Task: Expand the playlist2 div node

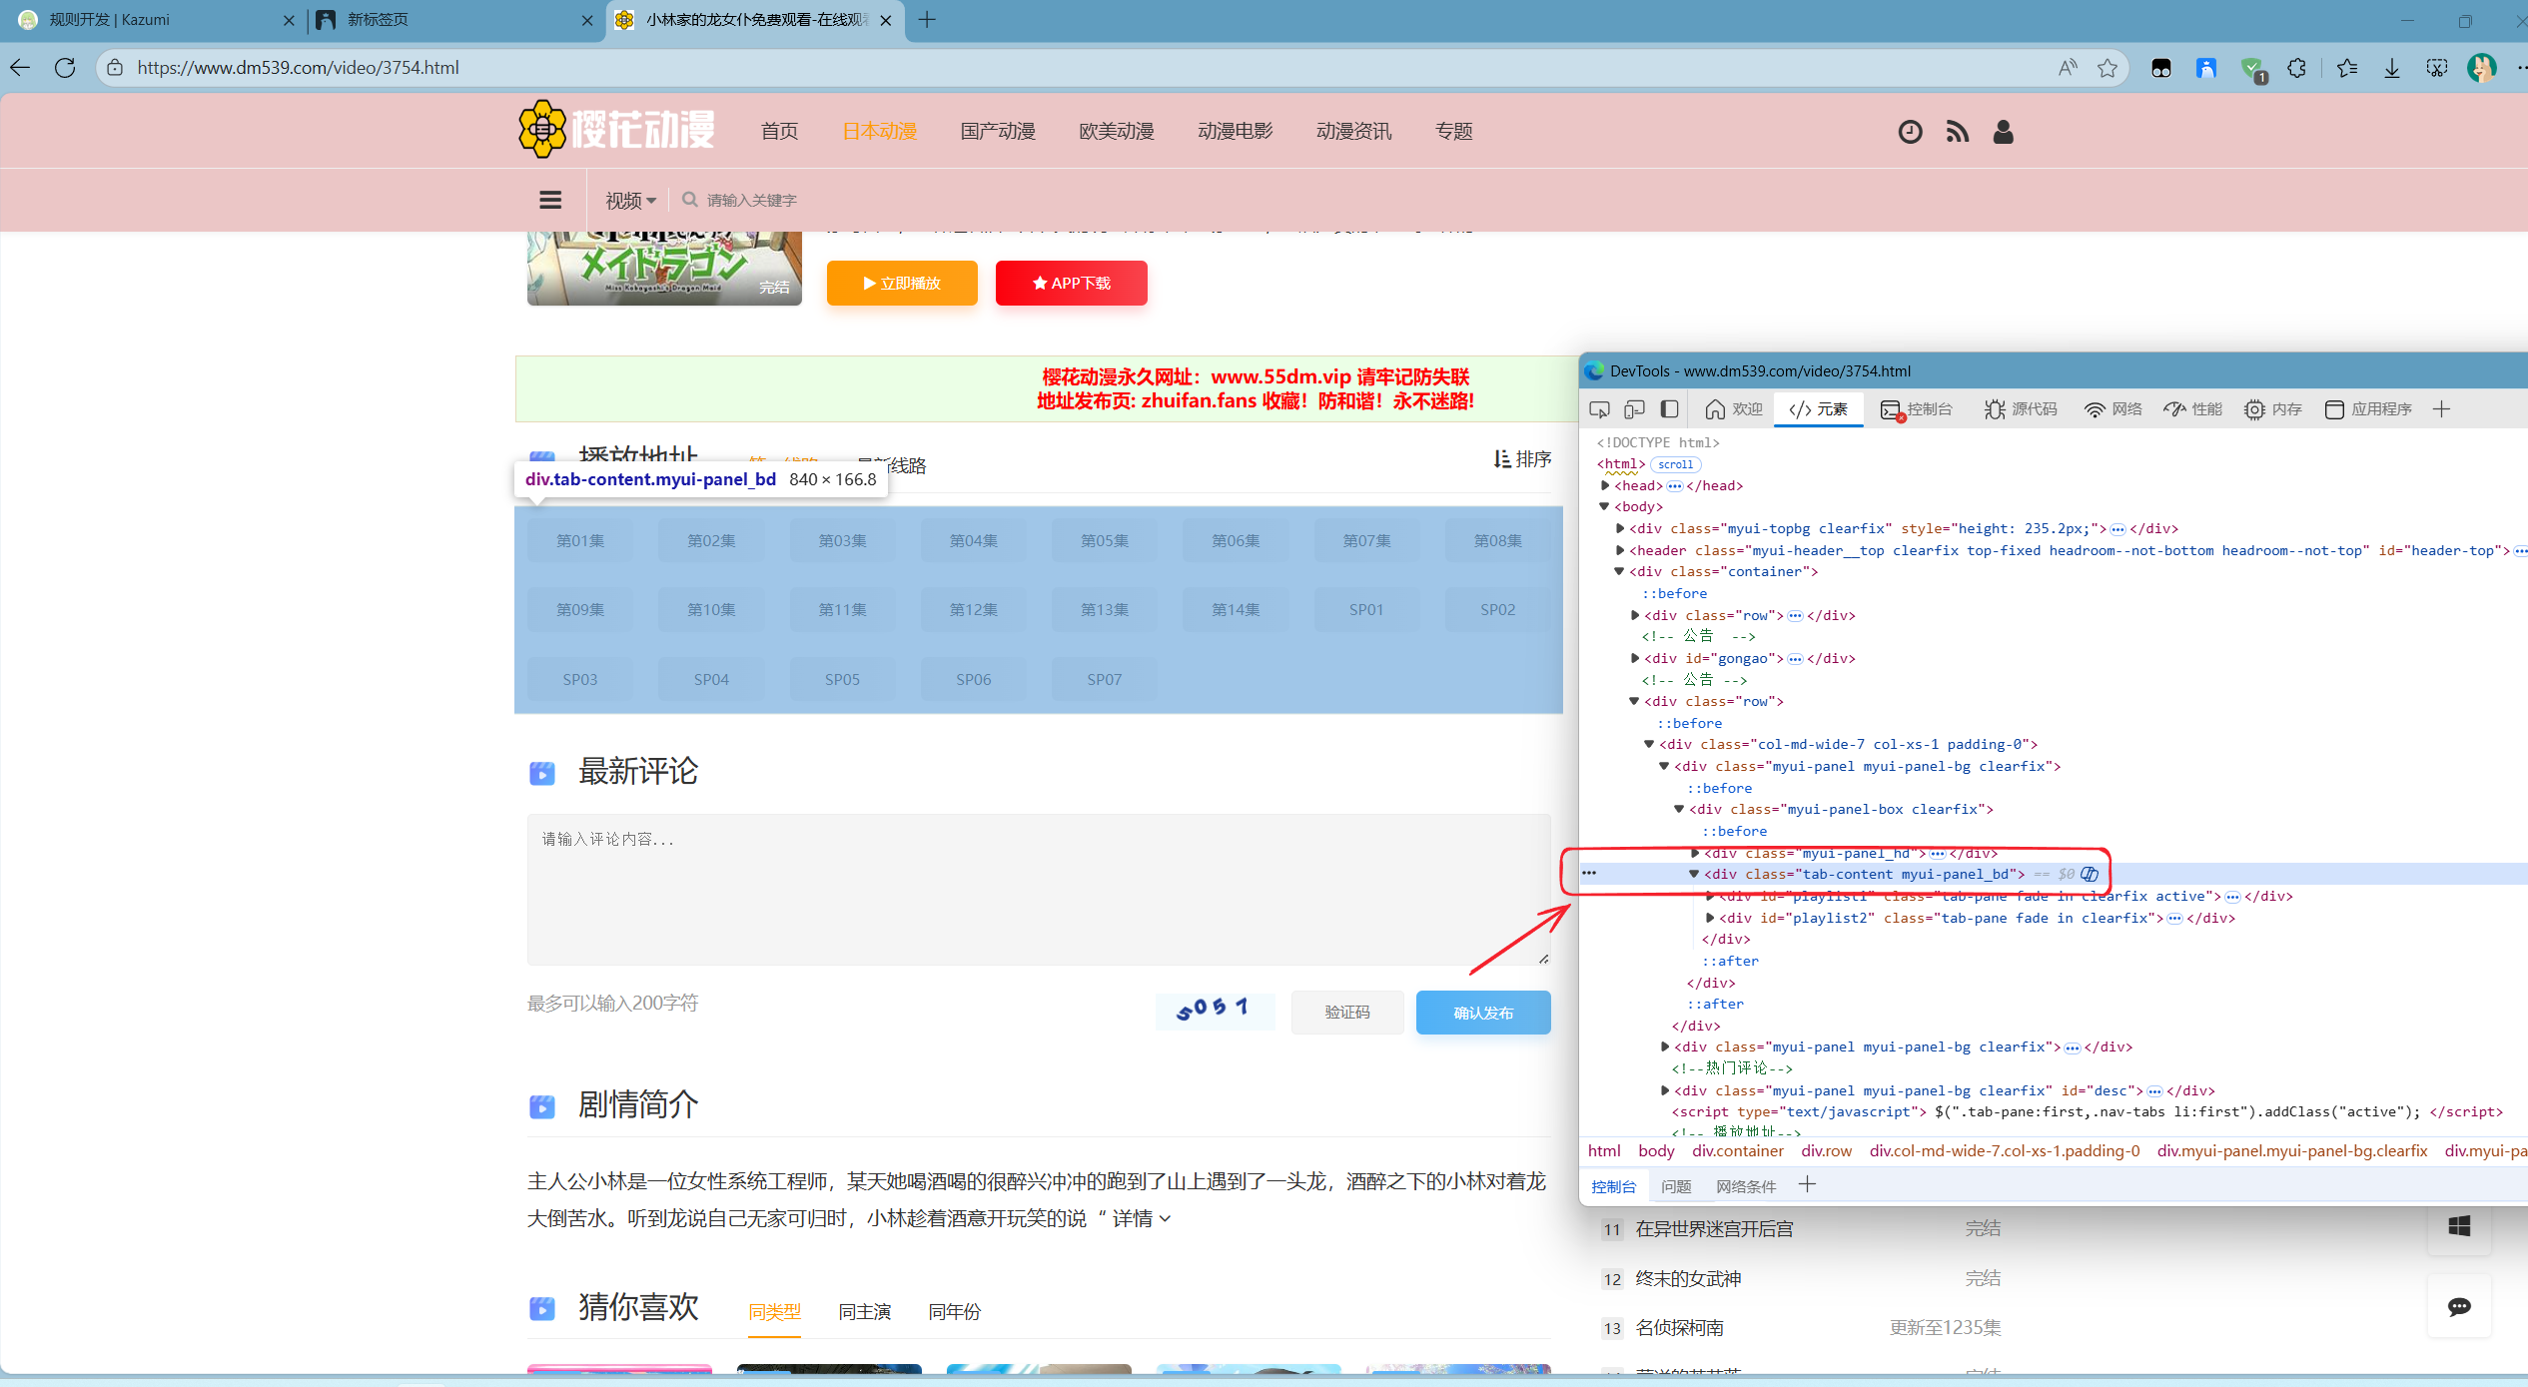Action: coord(1710,918)
